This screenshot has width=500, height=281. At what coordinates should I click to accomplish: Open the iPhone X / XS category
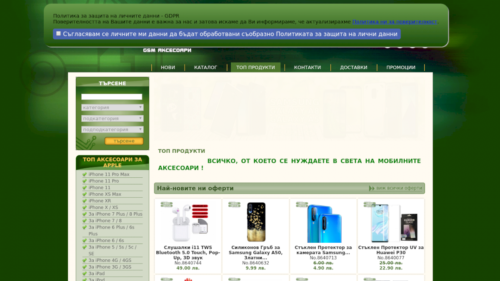tap(103, 208)
